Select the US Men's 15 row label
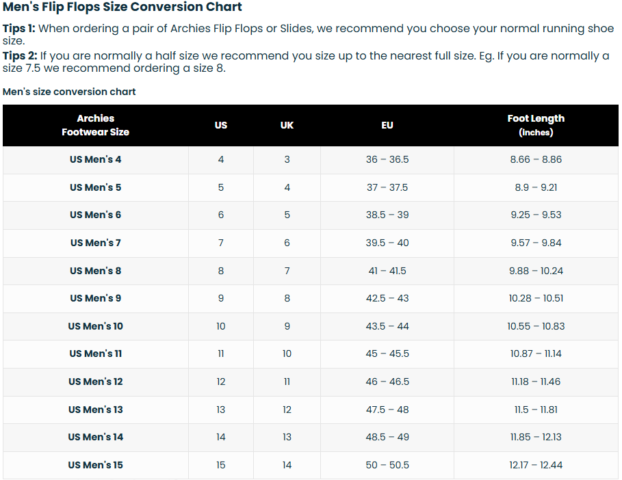Screen dimensions: 622x480 (96, 465)
